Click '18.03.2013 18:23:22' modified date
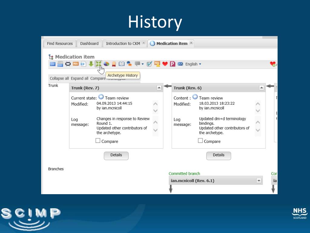310x233 pixels. 217,103
